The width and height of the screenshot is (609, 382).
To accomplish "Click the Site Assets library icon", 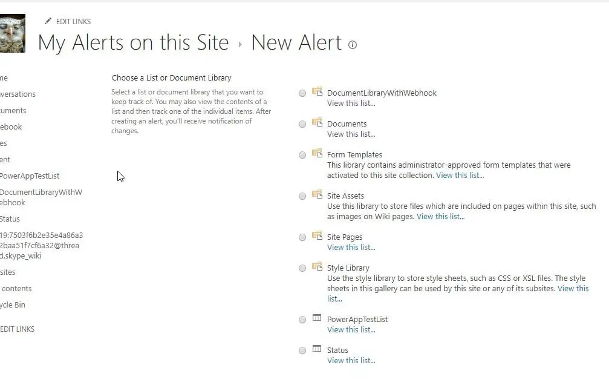I will click(x=317, y=194).
